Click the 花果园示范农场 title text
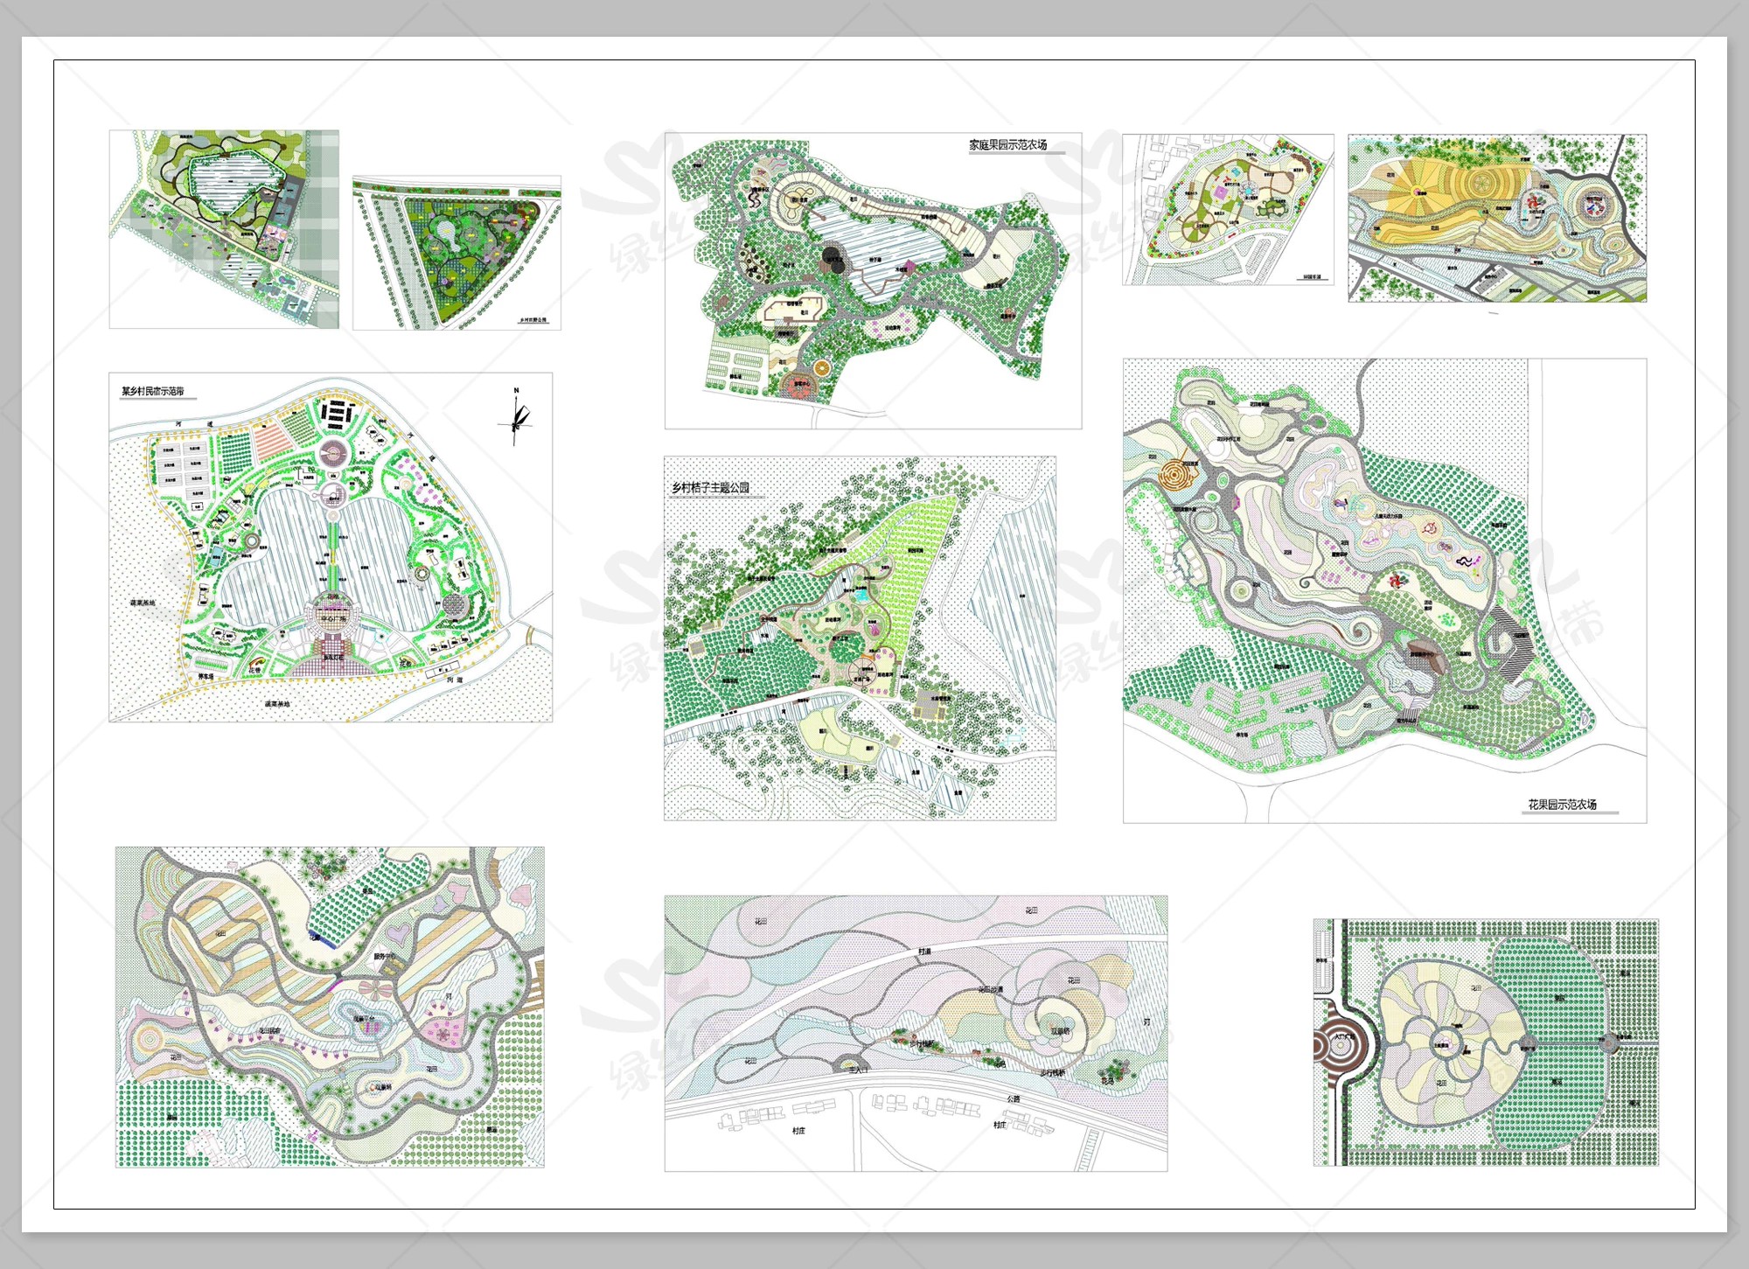The image size is (1749, 1269). pos(1562,804)
